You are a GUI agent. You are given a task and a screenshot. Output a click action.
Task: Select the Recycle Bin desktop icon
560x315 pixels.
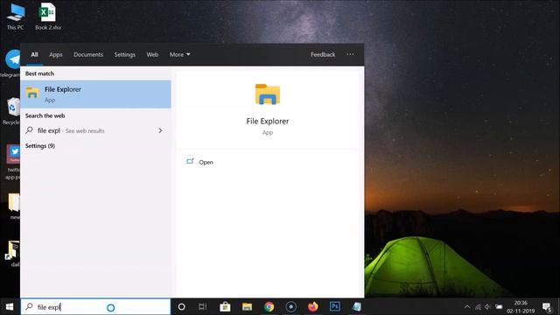(x=12, y=111)
